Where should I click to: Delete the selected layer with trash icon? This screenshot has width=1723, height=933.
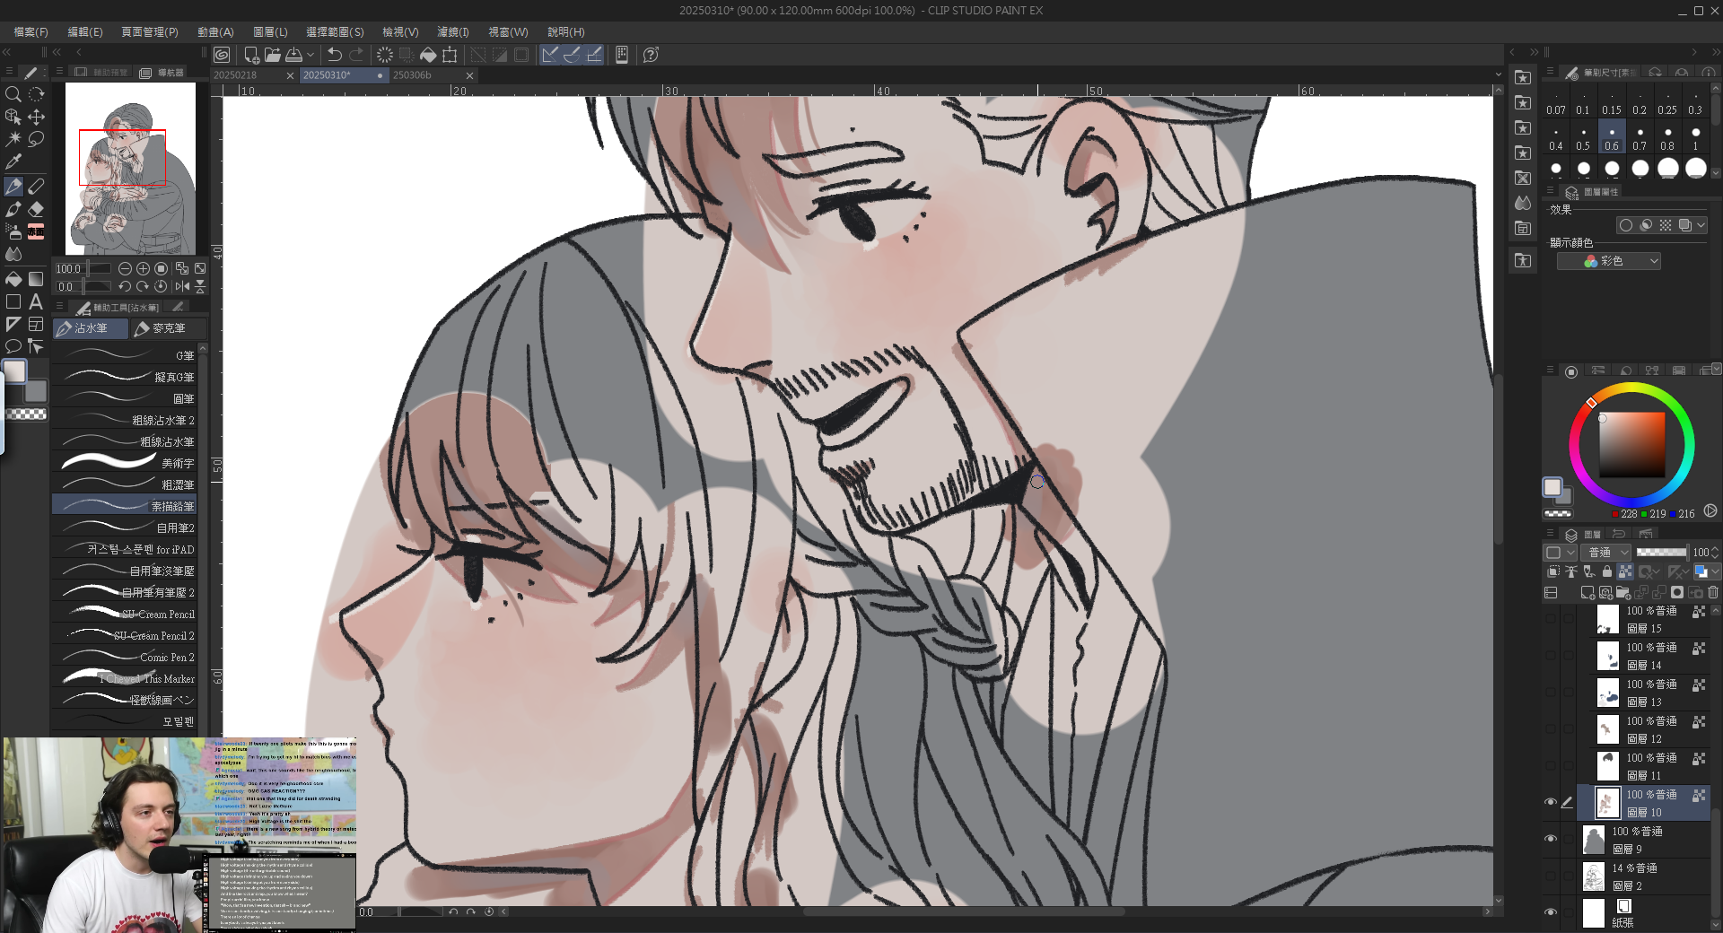1712,593
